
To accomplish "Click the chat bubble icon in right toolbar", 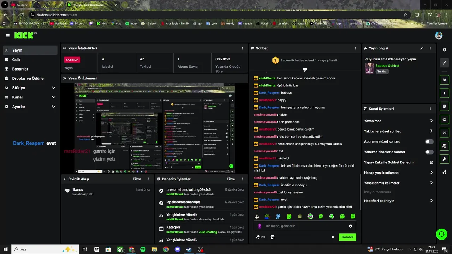I will coord(445,120).
